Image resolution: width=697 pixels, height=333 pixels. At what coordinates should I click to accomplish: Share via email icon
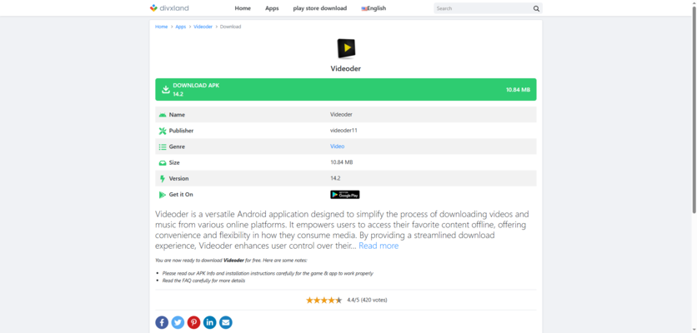225,322
